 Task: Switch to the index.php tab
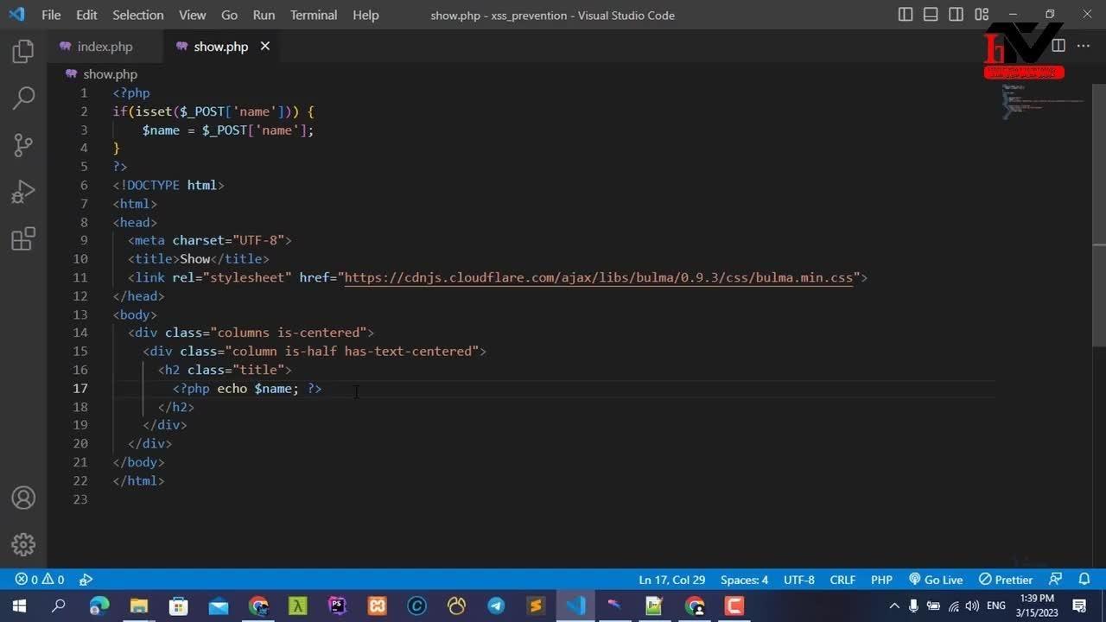pyautogui.click(x=105, y=47)
